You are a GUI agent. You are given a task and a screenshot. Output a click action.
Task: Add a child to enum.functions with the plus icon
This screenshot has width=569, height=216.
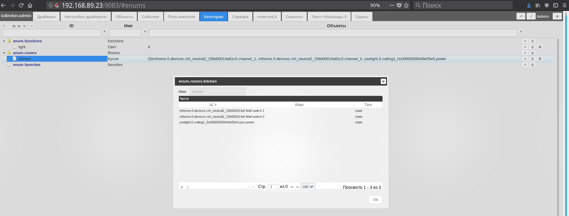pyautogui.click(x=525, y=41)
